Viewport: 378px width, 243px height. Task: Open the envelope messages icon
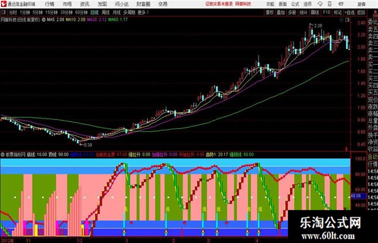coord(341,4)
